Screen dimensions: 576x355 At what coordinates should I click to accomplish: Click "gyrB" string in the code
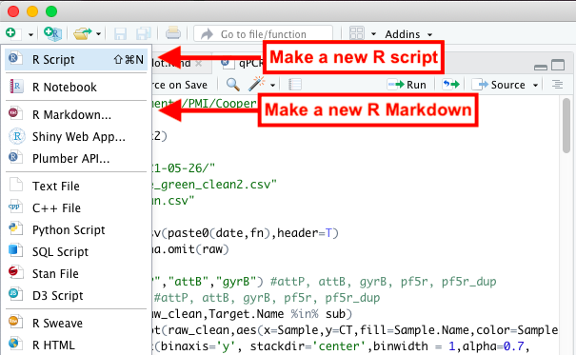[236, 282]
